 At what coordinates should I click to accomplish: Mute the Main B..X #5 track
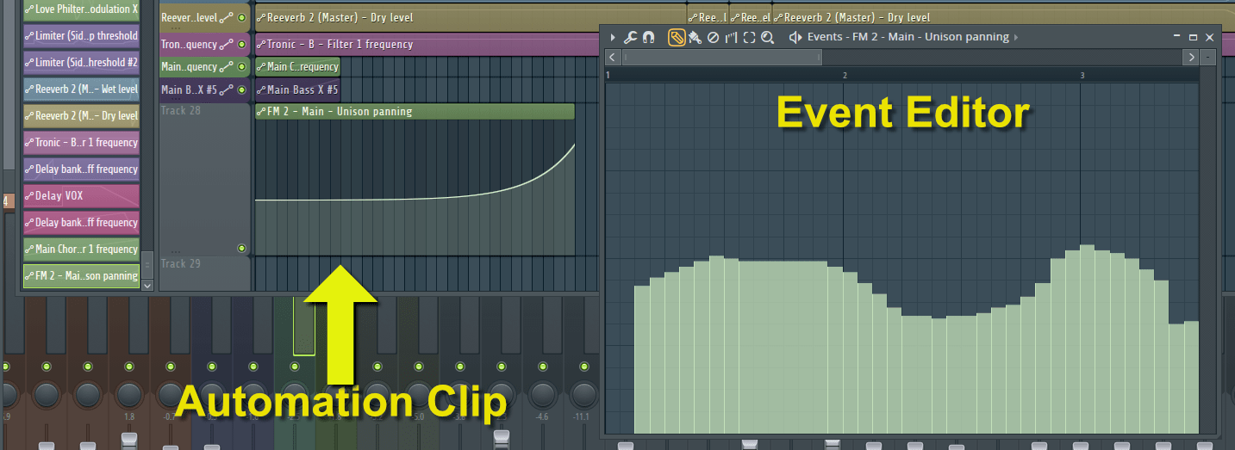tap(241, 89)
